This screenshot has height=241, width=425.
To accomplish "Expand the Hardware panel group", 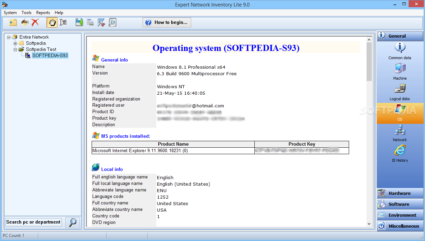I will pos(400,193).
